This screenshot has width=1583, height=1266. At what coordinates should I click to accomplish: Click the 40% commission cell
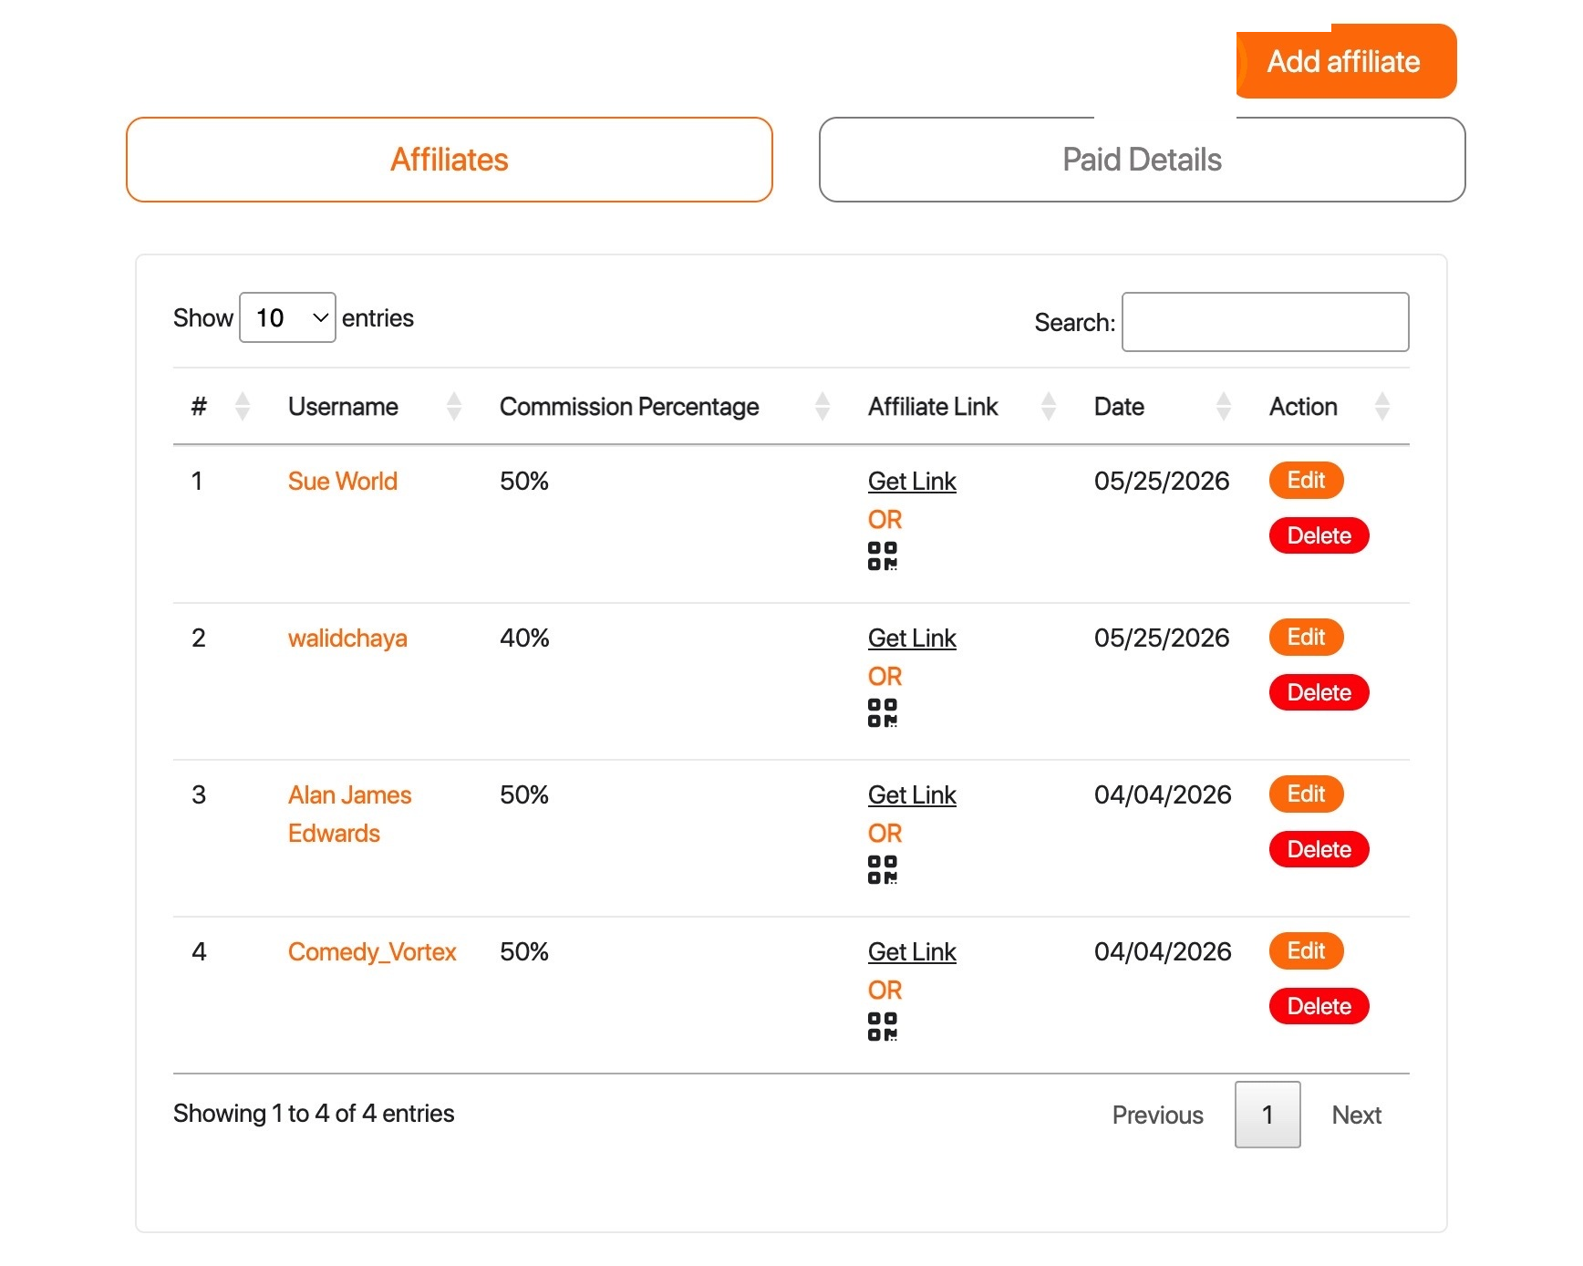tap(524, 638)
